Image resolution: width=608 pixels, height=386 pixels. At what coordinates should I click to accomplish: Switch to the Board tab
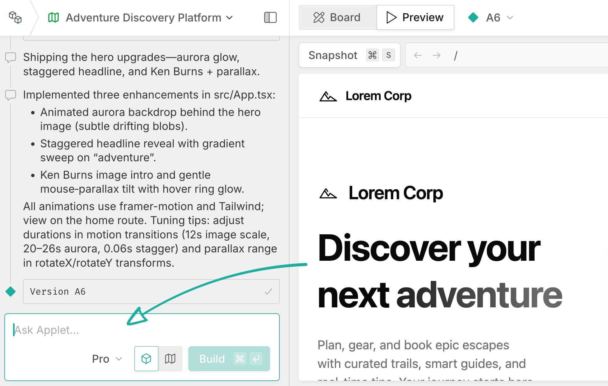[x=337, y=17]
